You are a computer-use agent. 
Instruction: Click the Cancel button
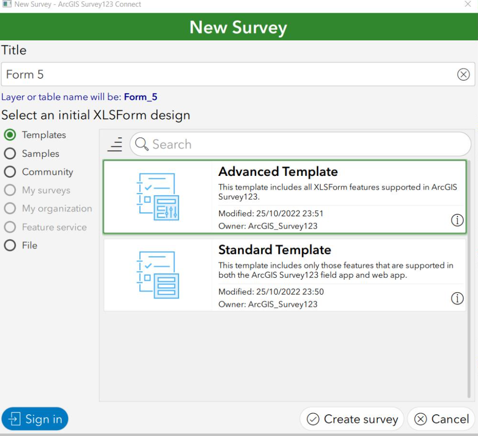441,419
